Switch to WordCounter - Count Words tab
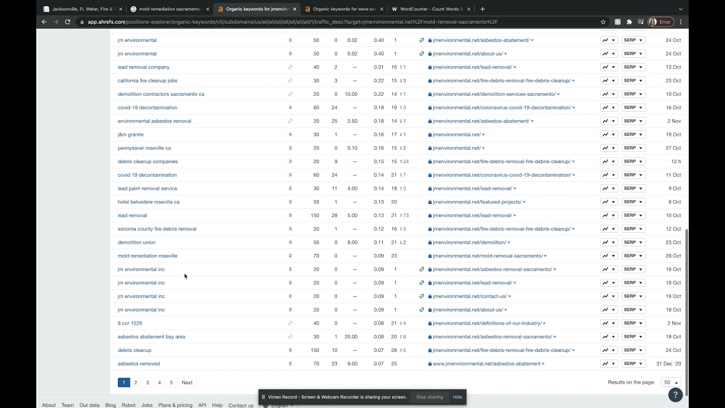 point(432,9)
